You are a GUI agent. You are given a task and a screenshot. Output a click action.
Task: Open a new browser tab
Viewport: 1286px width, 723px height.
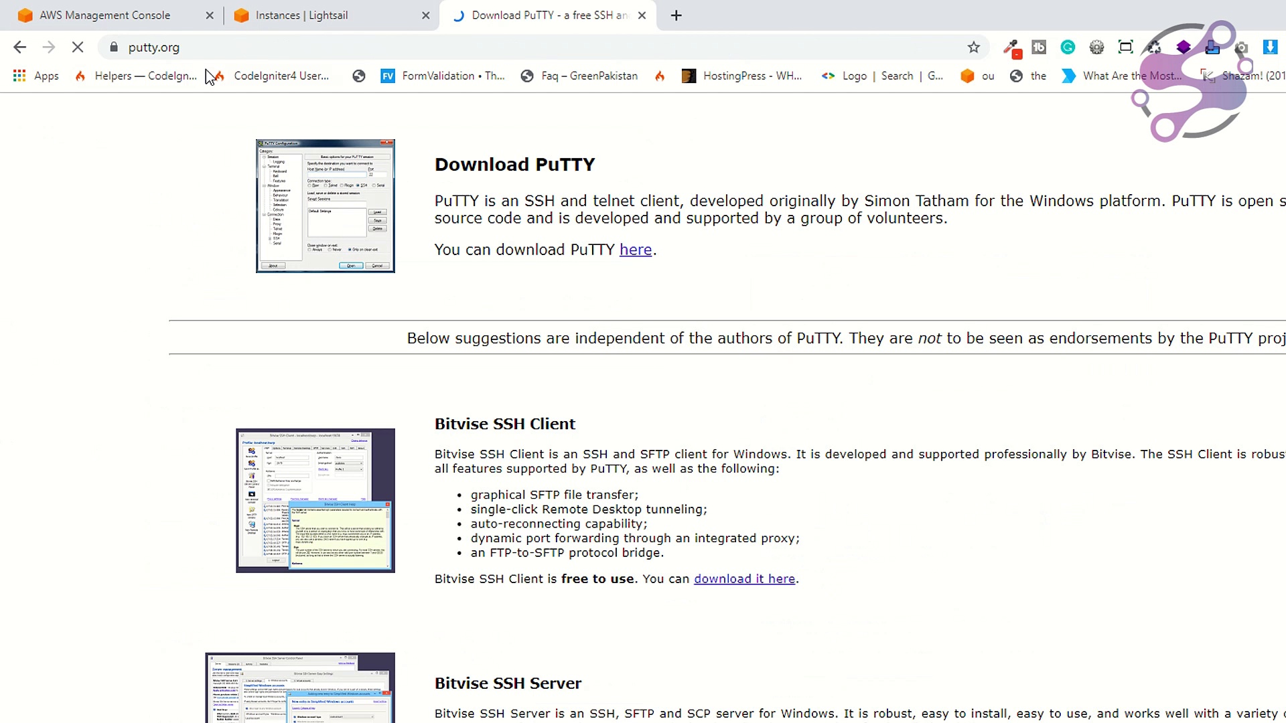click(x=676, y=15)
